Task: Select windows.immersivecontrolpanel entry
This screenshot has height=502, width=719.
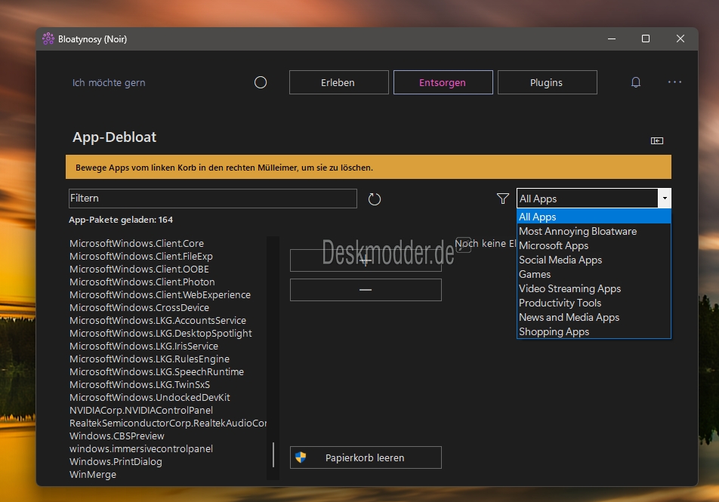Action: pyautogui.click(x=141, y=449)
